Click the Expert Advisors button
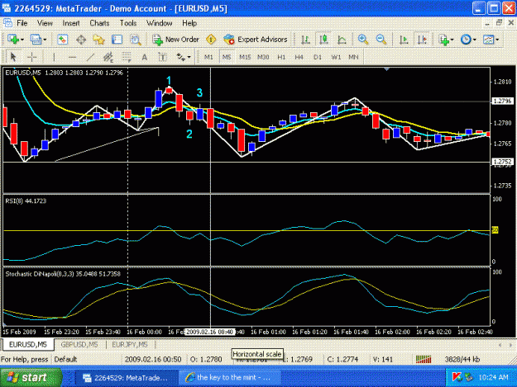The width and height of the screenshot is (517, 387). [x=256, y=40]
